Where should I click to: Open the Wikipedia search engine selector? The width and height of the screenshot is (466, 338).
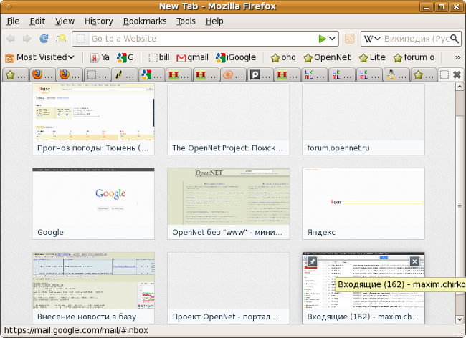click(x=371, y=39)
